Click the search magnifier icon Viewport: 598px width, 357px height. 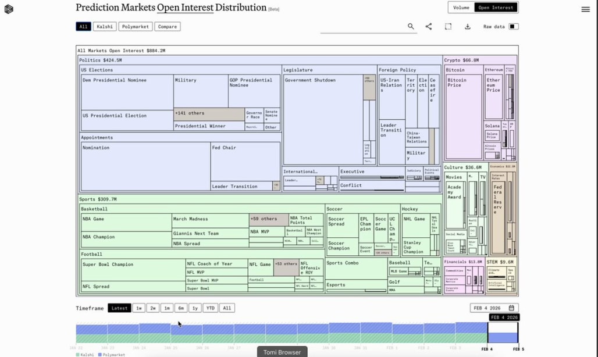[411, 27]
